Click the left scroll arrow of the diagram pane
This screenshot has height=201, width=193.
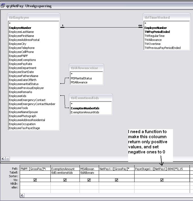tap(3, 159)
